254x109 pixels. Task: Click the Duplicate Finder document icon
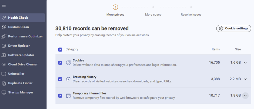point(4,83)
